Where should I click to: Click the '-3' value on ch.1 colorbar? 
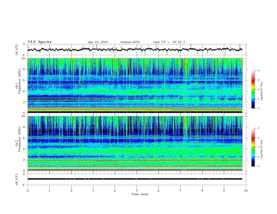[258, 70]
